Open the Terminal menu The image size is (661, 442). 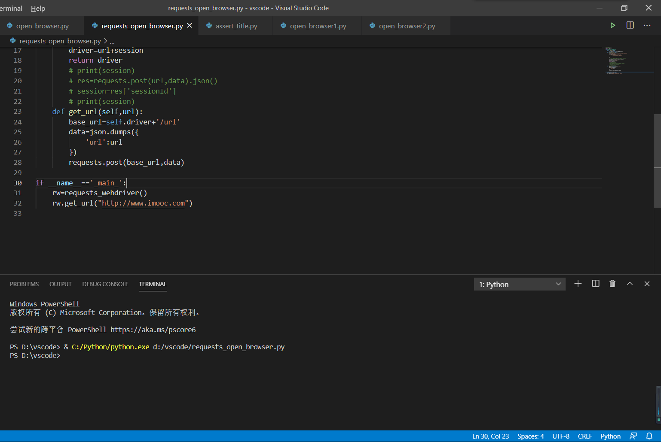click(11, 8)
